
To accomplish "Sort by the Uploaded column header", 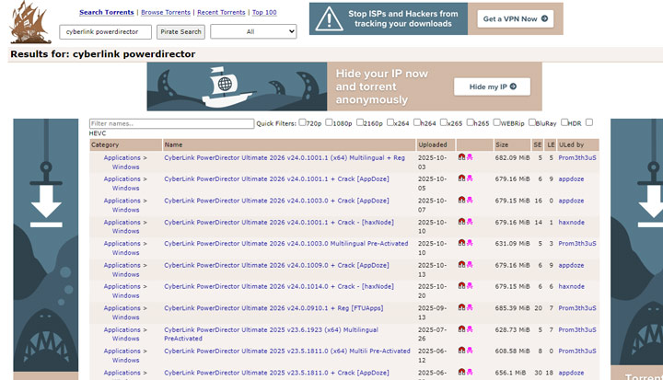I will coord(433,144).
